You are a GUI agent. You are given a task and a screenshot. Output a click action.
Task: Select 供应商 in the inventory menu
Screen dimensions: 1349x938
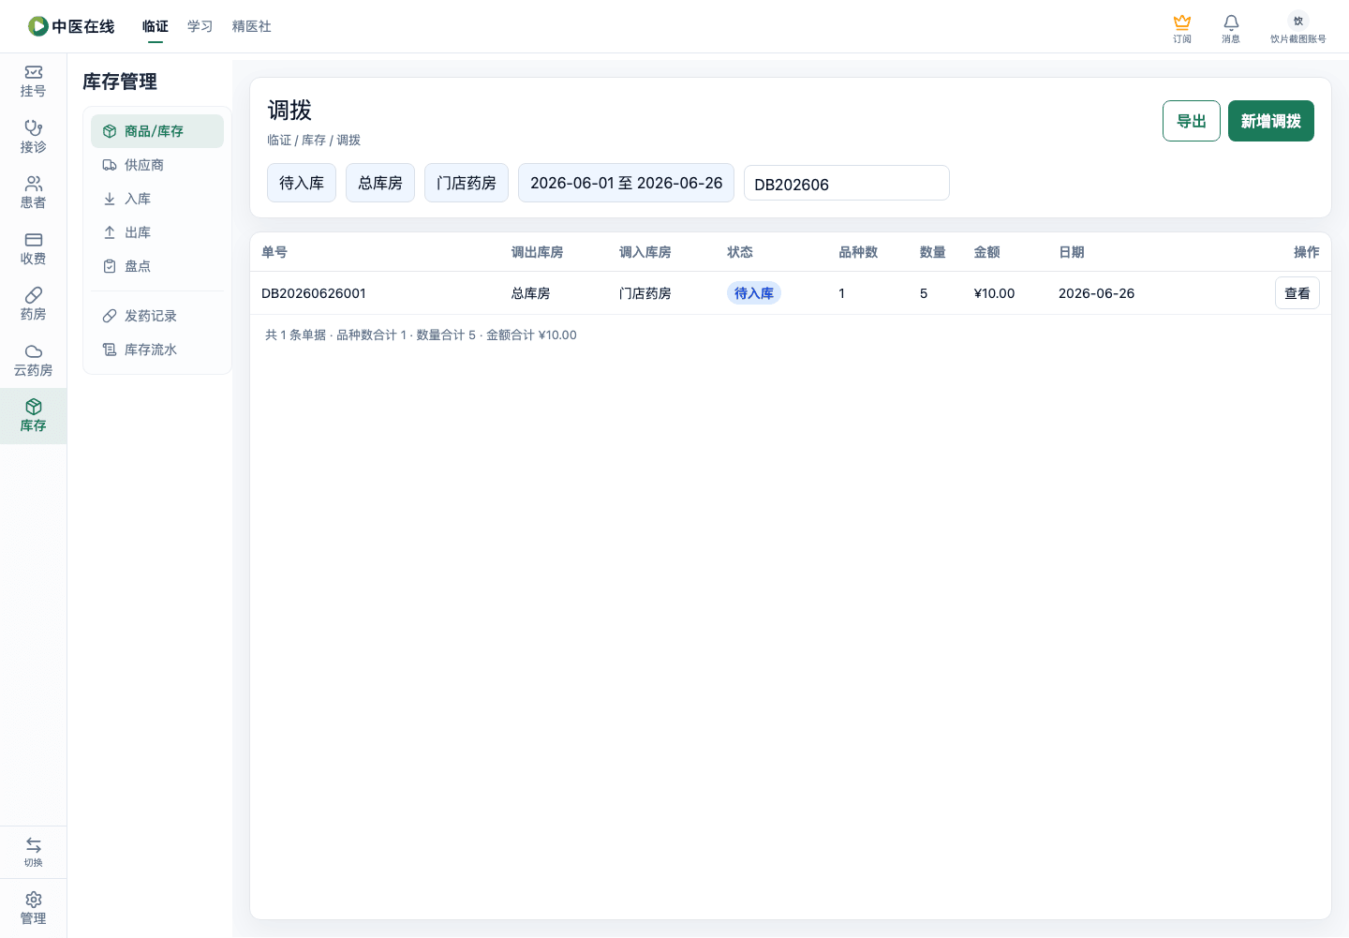click(157, 165)
